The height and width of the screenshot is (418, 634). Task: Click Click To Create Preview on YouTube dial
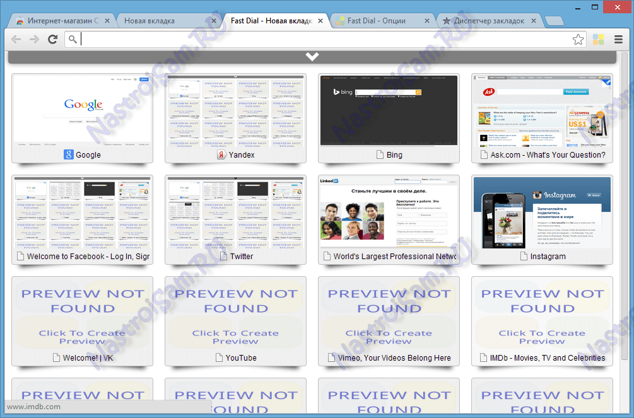point(235,336)
